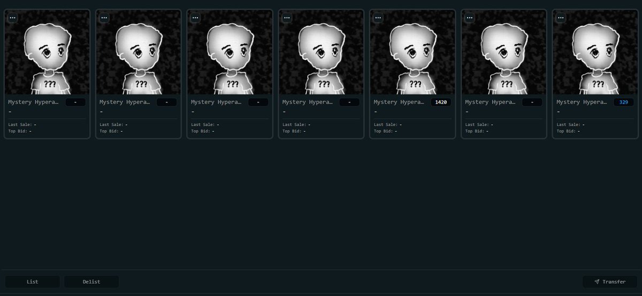
Task: Select the first card's Mystery Hypera image
Action: (47, 52)
